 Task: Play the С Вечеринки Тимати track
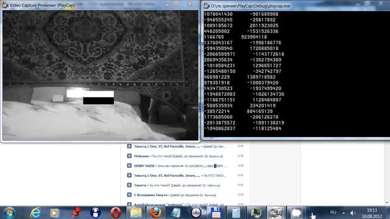pyautogui.click(x=129, y=195)
